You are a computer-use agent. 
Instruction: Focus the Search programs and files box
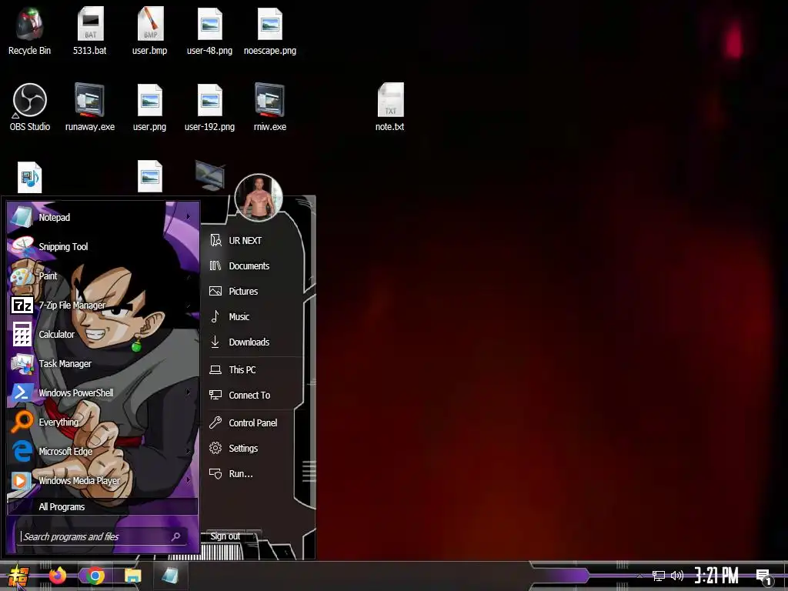[103, 536]
